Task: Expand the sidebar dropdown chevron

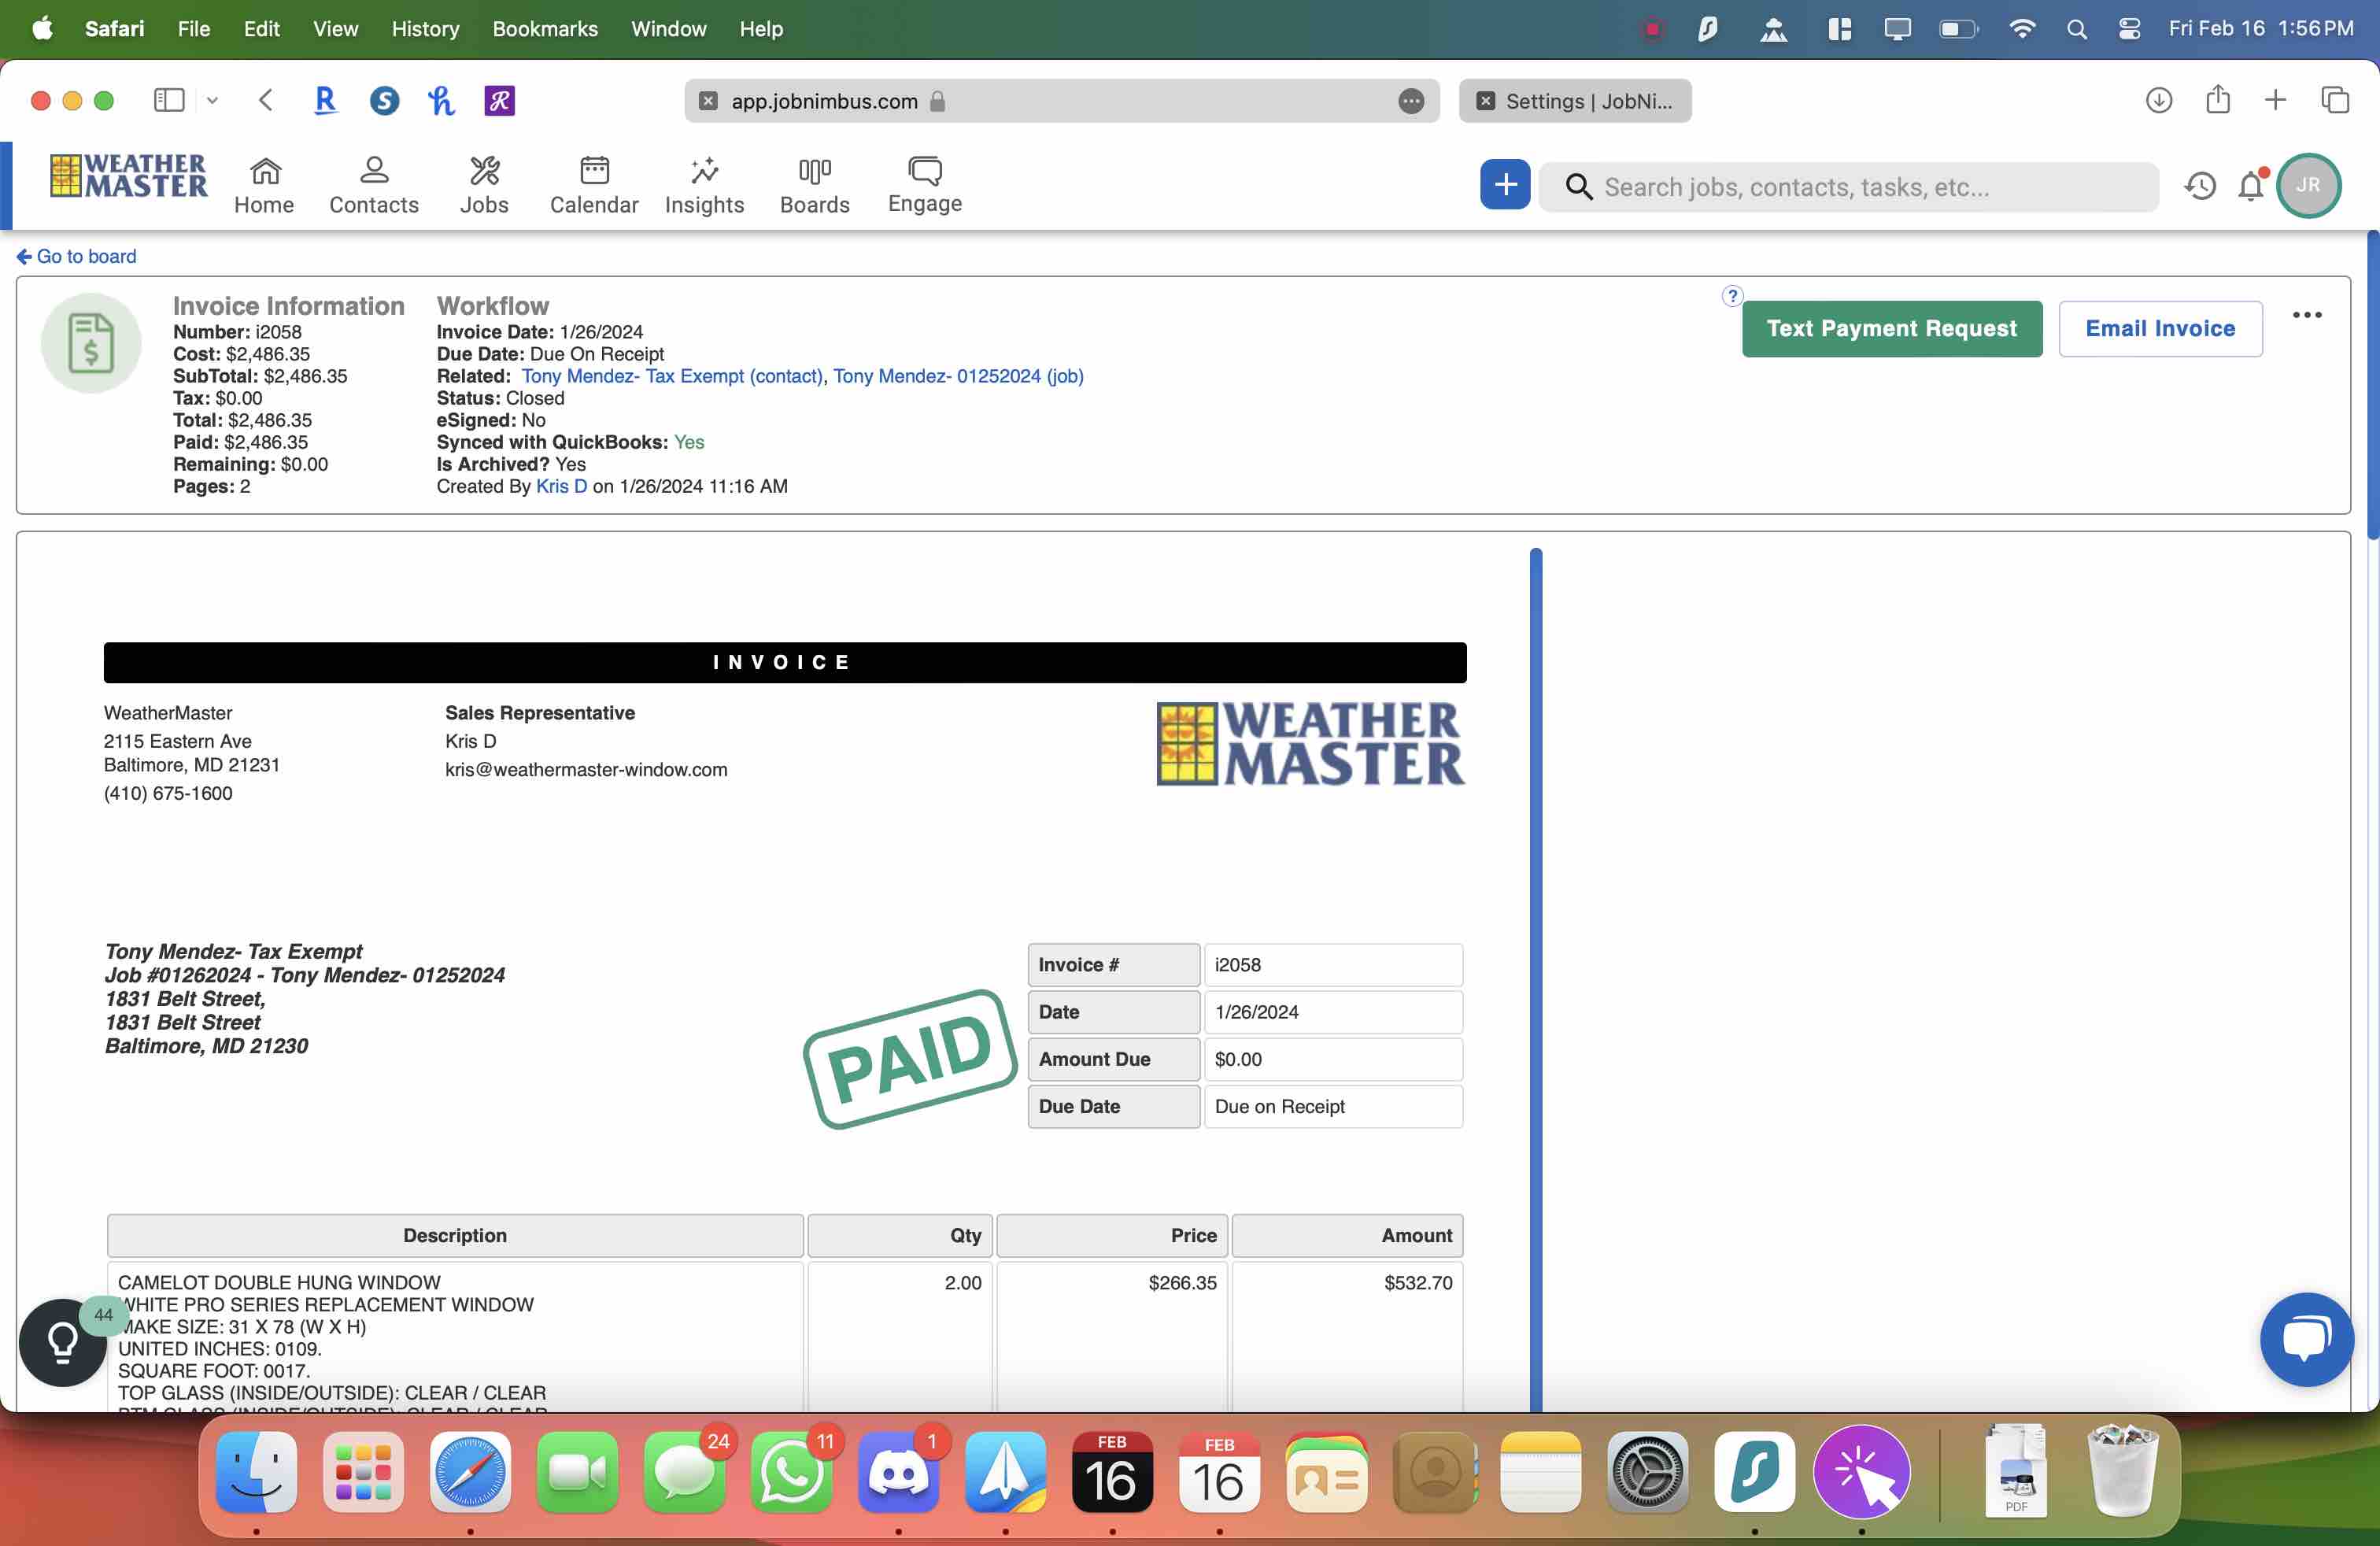Action: [x=212, y=100]
